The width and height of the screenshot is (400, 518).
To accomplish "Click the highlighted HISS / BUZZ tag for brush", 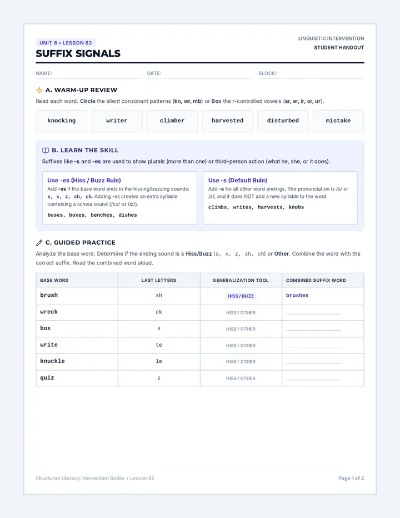I will click(x=241, y=296).
